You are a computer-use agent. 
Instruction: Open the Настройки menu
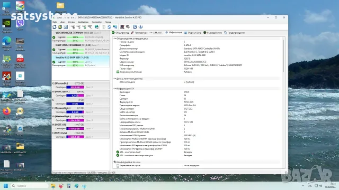tap(96, 22)
